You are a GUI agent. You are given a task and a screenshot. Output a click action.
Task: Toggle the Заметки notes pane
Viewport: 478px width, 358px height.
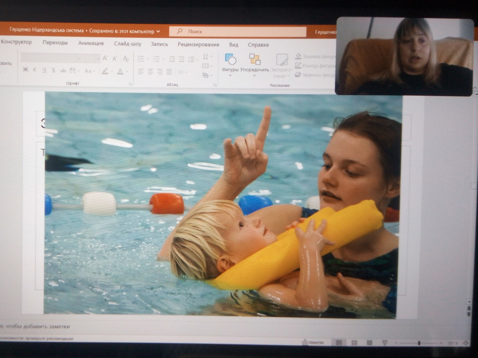(x=313, y=342)
